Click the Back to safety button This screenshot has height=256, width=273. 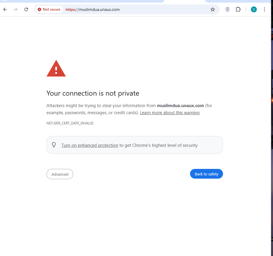(x=206, y=174)
